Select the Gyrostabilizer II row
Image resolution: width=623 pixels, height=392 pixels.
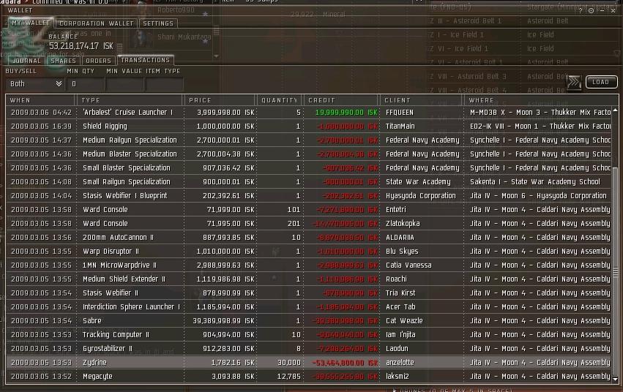pos(309,348)
